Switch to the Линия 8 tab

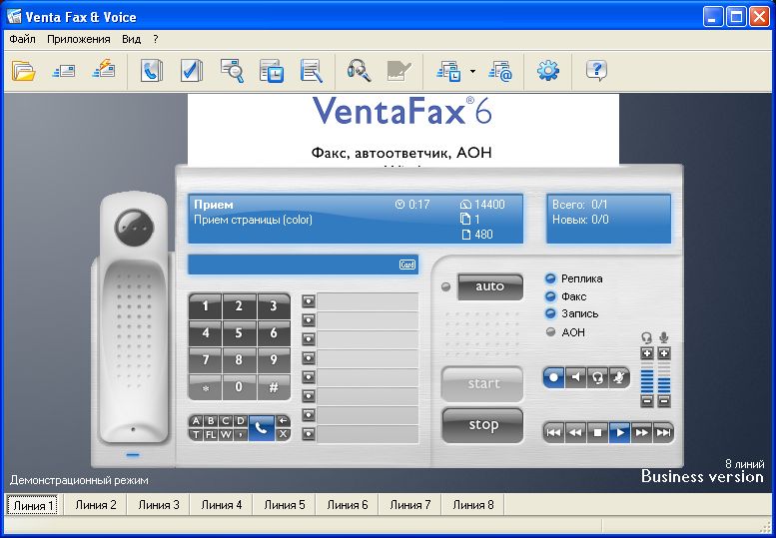[473, 505]
